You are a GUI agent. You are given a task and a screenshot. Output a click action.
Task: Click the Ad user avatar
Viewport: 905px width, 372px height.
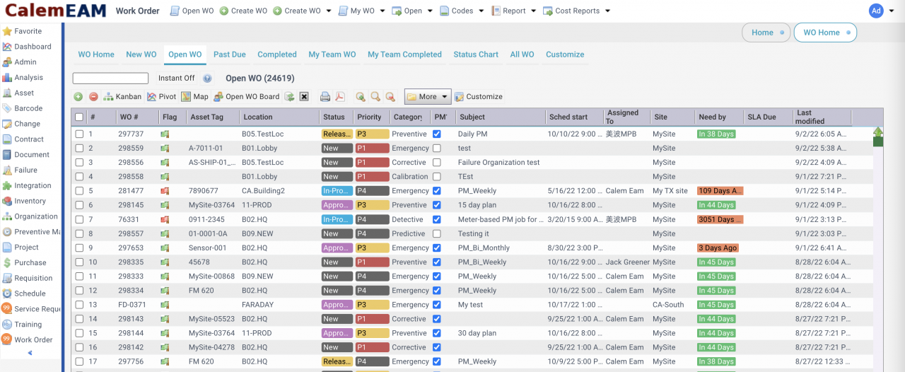coord(876,11)
